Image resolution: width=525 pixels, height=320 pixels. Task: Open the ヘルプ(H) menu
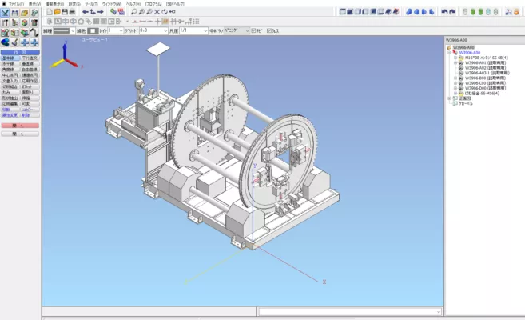pos(133,3)
